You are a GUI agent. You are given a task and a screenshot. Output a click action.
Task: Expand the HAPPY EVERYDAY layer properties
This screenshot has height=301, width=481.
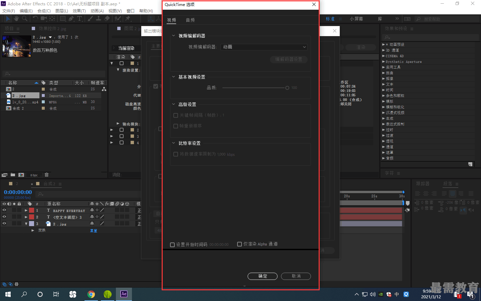pos(26,211)
